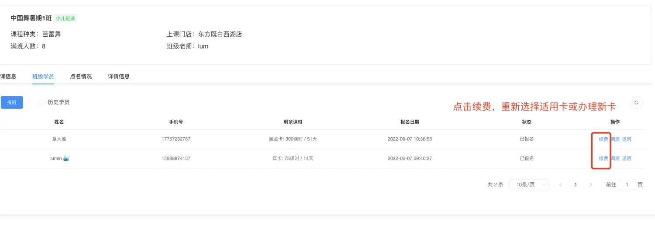This screenshot has height=226, width=655.
Task: Click the next page arrow
Action: (591, 184)
